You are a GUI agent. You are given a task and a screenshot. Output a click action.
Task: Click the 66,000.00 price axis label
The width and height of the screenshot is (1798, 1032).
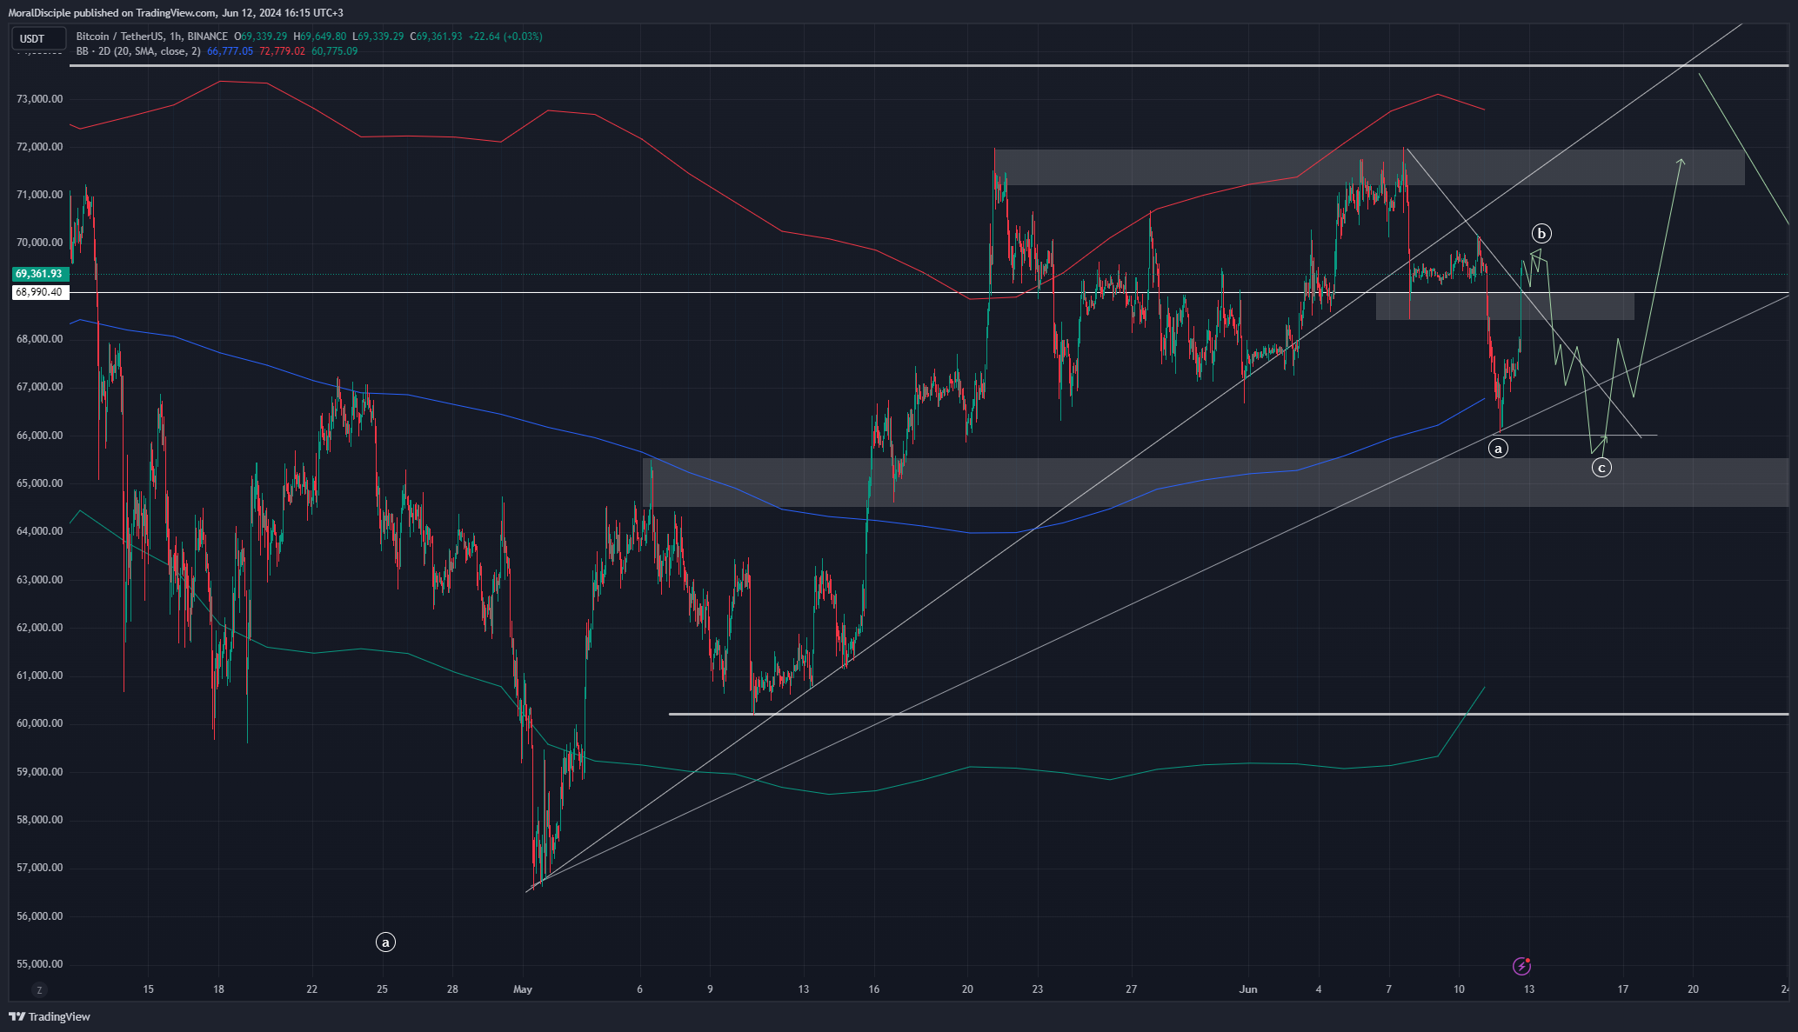[39, 436]
